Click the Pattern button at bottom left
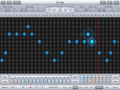 (x=5, y=87)
